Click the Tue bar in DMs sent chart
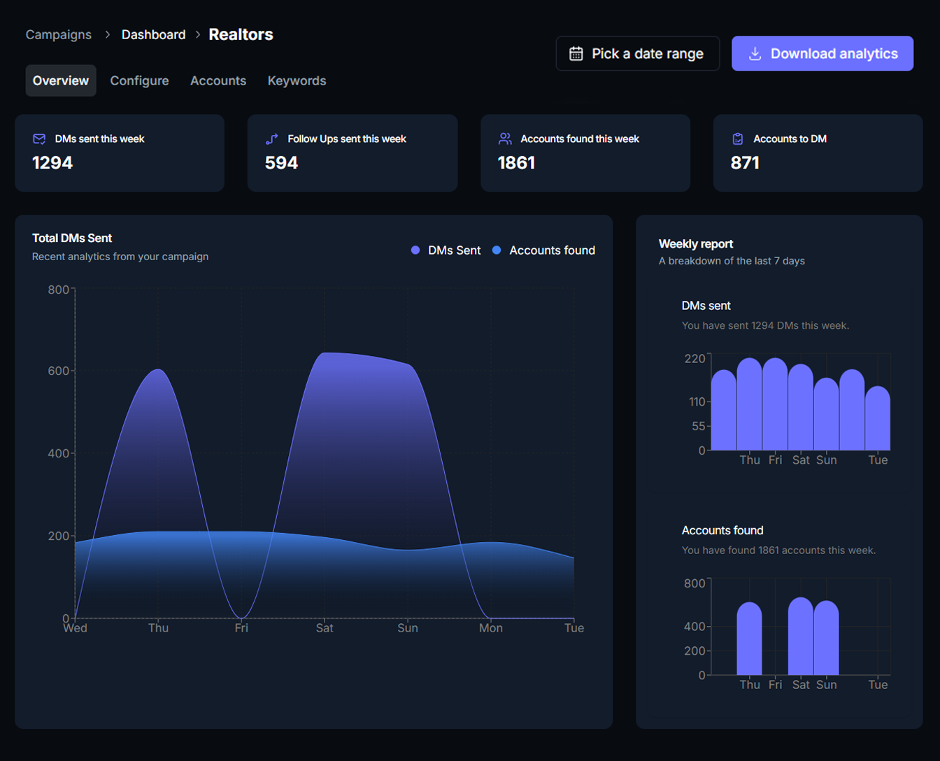Image resolution: width=940 pixels, height=761 pixels. pos(877,420)
